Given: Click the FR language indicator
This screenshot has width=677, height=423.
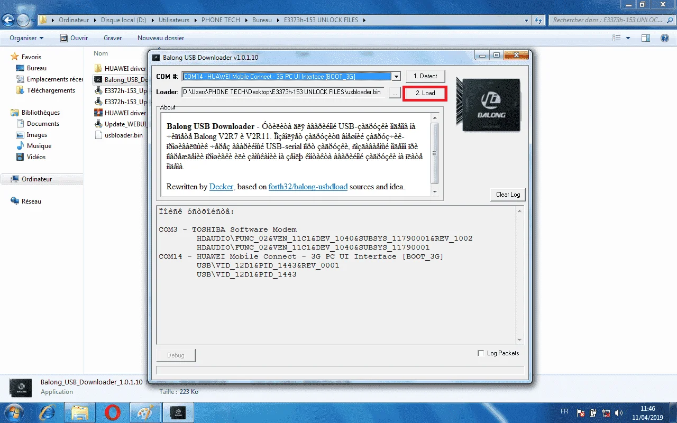Looking at the screenshot, I should pos(564,411).
